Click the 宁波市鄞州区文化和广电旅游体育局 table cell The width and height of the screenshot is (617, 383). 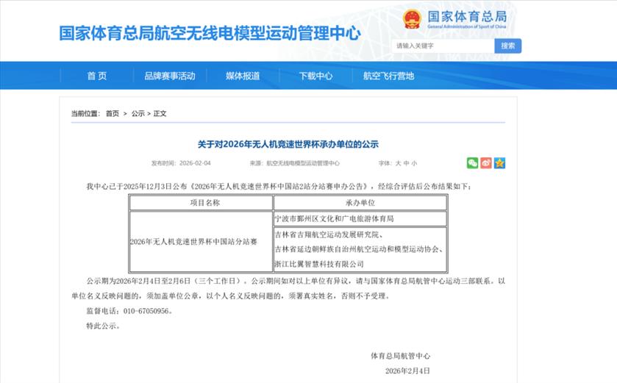[x=334, y=219]
